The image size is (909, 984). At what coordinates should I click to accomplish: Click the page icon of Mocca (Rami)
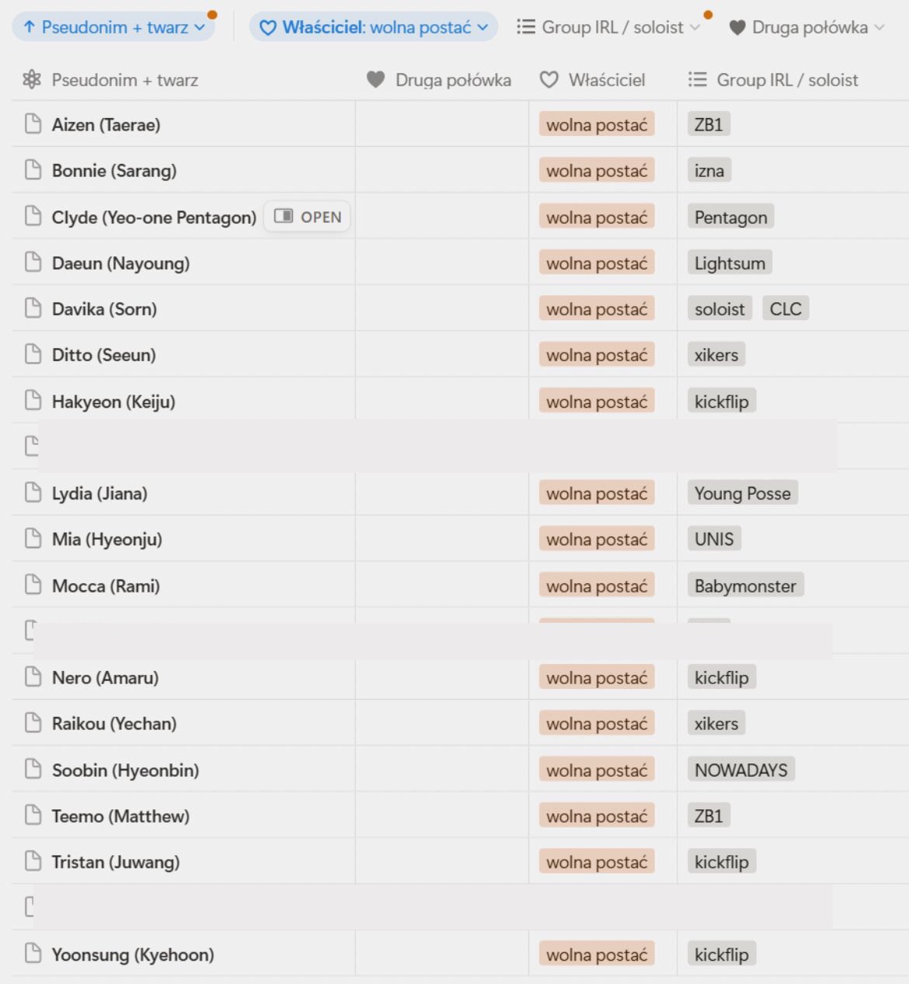coord(33,585)
